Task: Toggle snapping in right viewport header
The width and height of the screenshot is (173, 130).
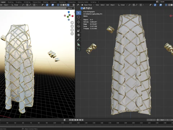Action: (134, 5)
